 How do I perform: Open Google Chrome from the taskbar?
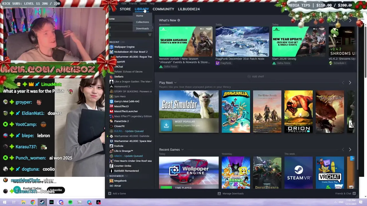click(x=33, y=202)
